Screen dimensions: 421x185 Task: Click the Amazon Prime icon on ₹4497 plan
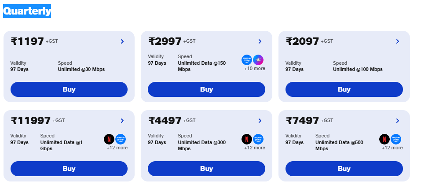[258, 139]
